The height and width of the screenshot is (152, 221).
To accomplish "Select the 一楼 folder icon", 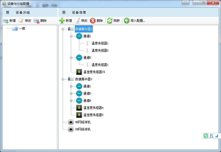I will pos(15,28).
